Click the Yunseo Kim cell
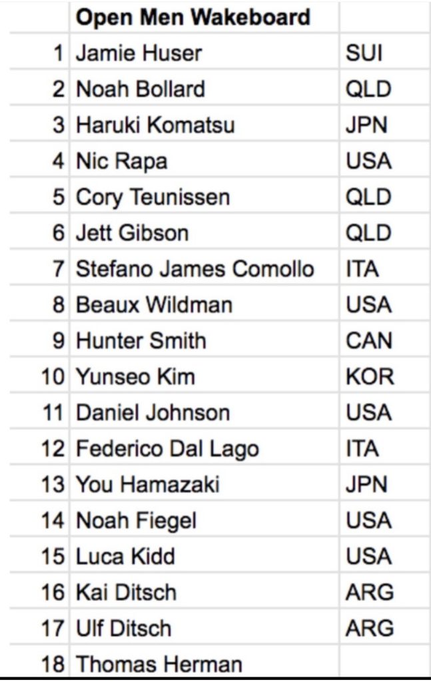Screen dimensions: 431x682 coord(136,377)
